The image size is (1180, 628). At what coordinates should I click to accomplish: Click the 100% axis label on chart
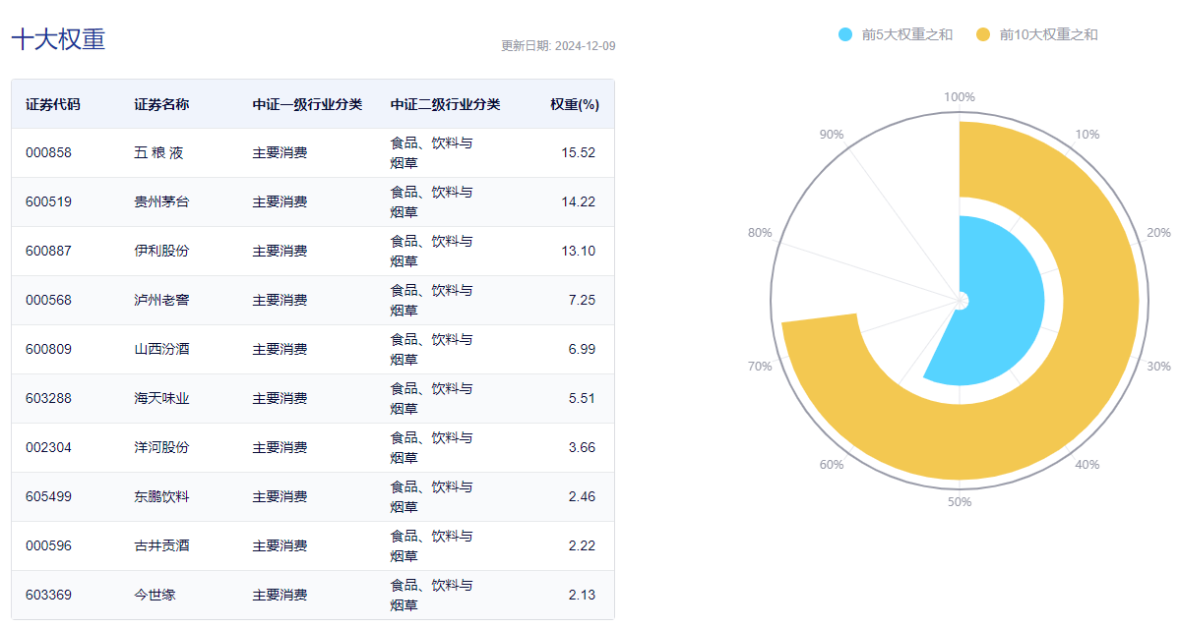point(960,97)
